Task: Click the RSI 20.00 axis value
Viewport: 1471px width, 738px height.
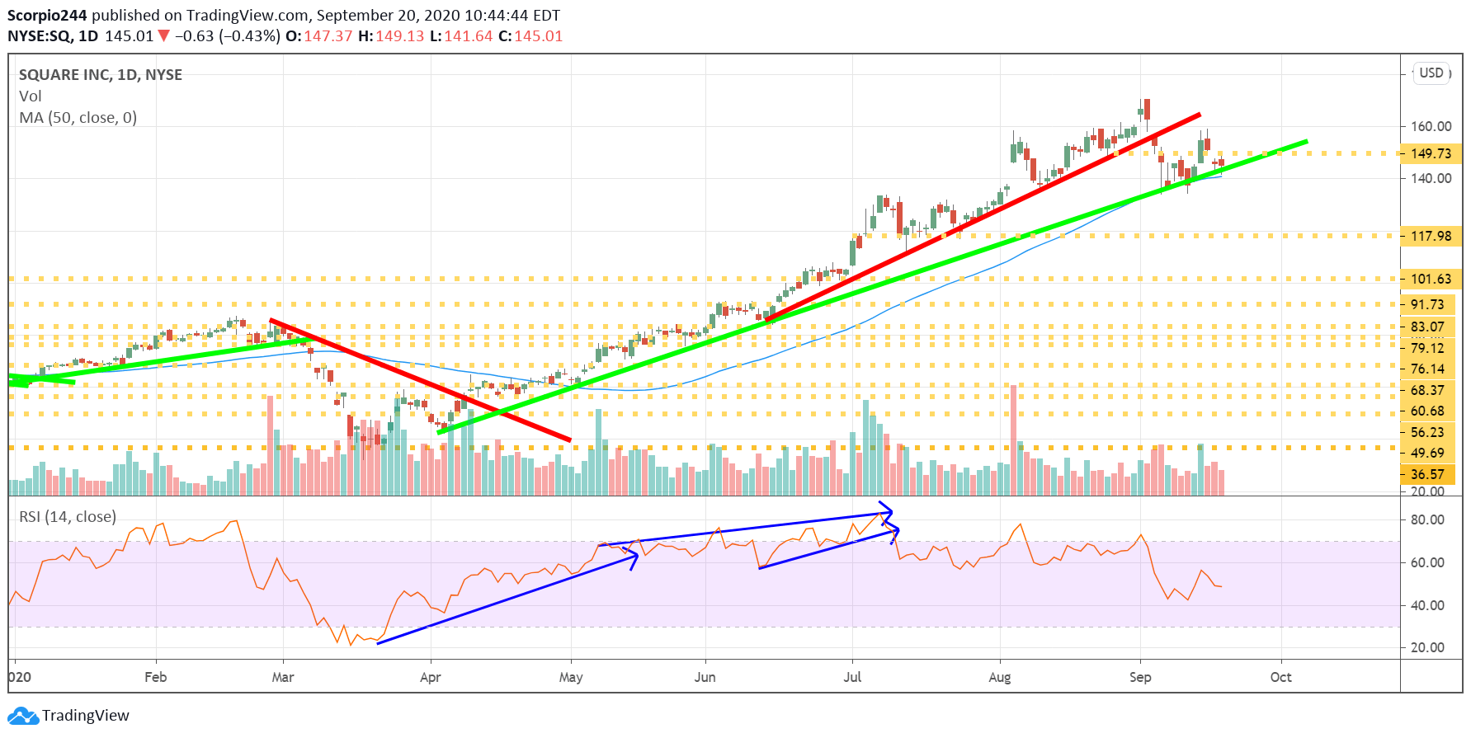Action: [x=1427, y=648]
